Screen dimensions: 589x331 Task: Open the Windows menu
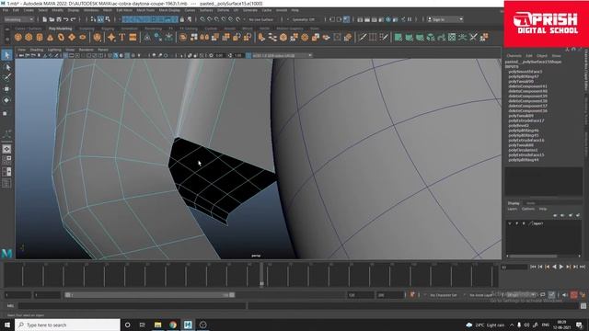pyautogui.click(x=91, y=10)
